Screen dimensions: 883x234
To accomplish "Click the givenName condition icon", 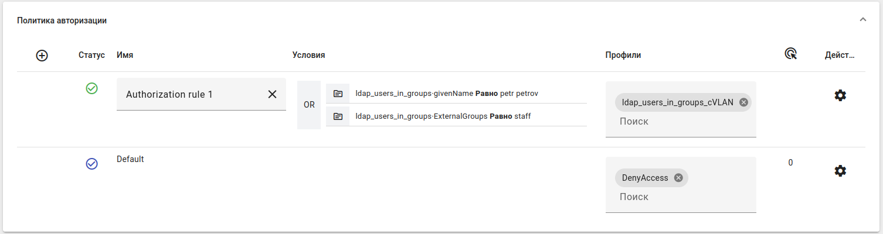I will (x=338, y=94).
